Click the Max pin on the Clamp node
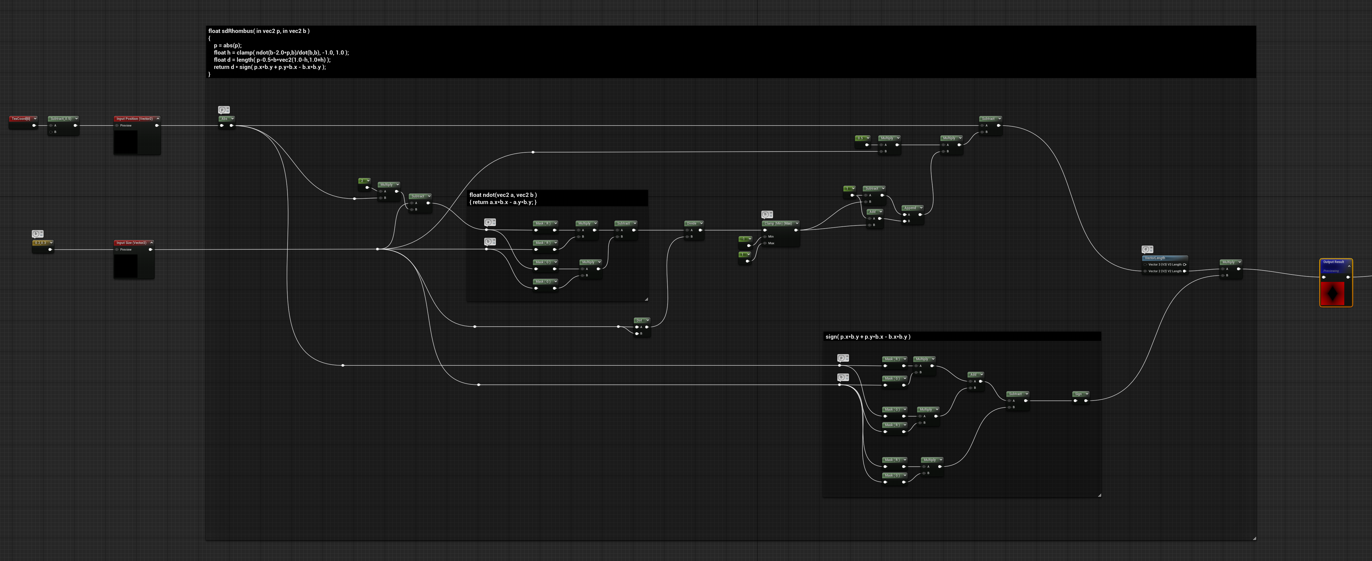The width and height of the screenshot is (1372, 561). tap(765, 243)
